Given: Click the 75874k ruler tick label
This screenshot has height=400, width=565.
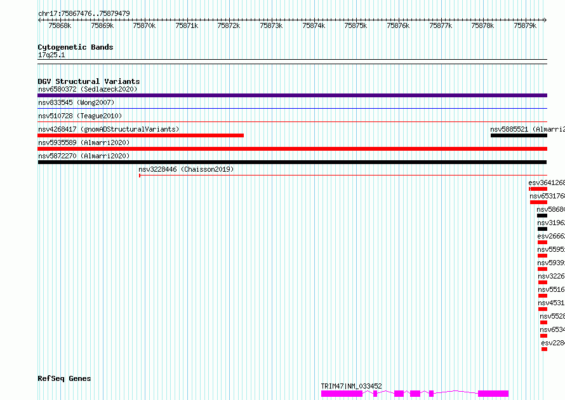Looking at the screenshot, I should click(314, 25).
